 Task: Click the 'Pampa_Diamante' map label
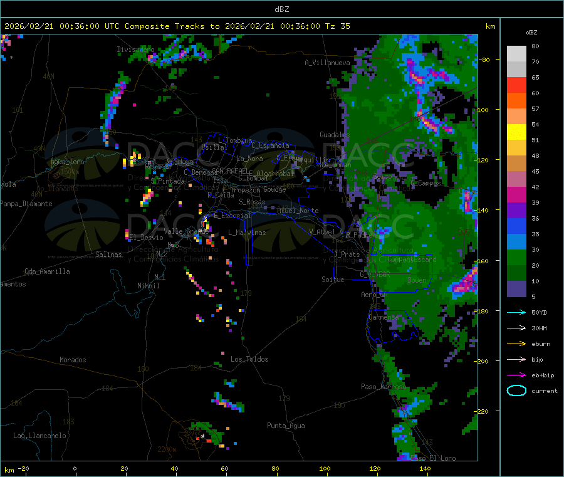26,204
